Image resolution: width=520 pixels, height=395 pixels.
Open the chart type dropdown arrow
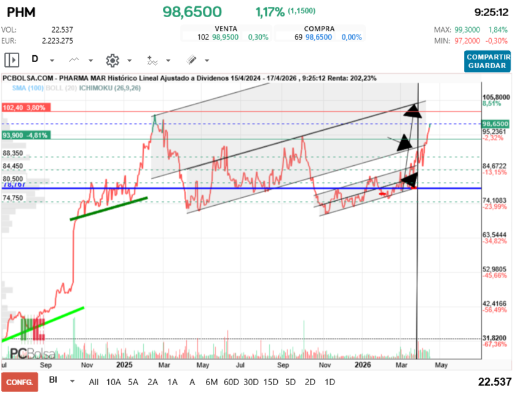click(91, 61)
